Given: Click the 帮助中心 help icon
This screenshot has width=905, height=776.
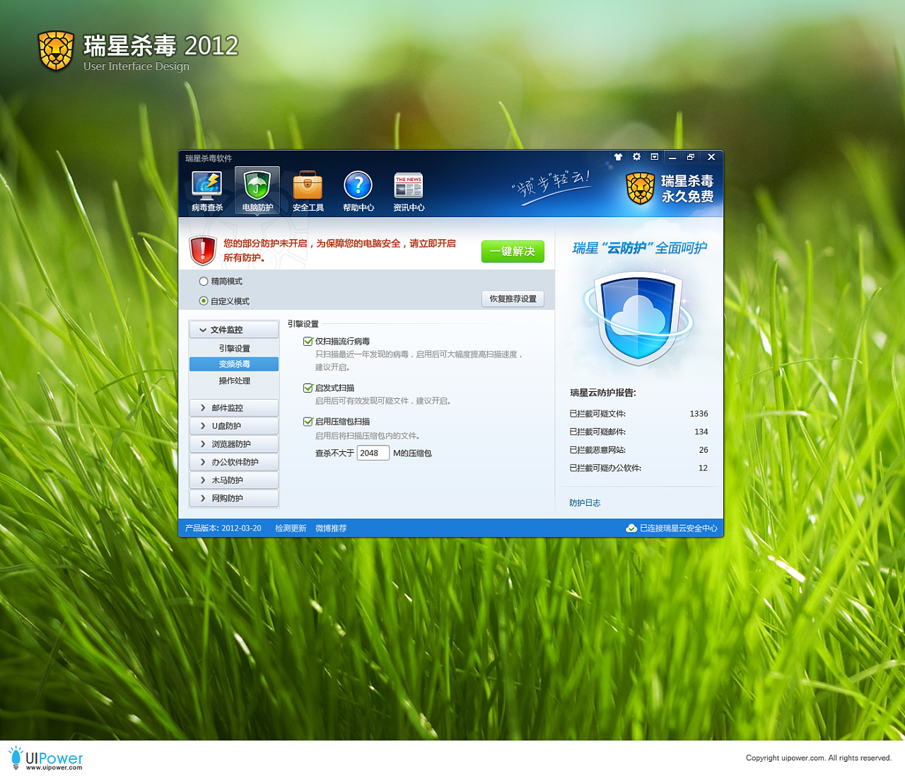Looking at the screenshot, I should 358,186.
